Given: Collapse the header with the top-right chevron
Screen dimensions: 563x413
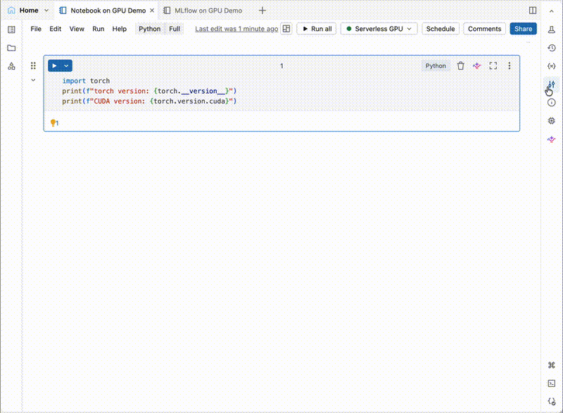Looking at the screenshot, I should coord(552,11).
